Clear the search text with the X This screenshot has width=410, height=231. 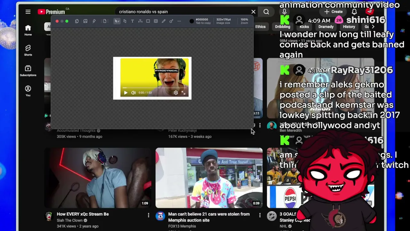253,12
